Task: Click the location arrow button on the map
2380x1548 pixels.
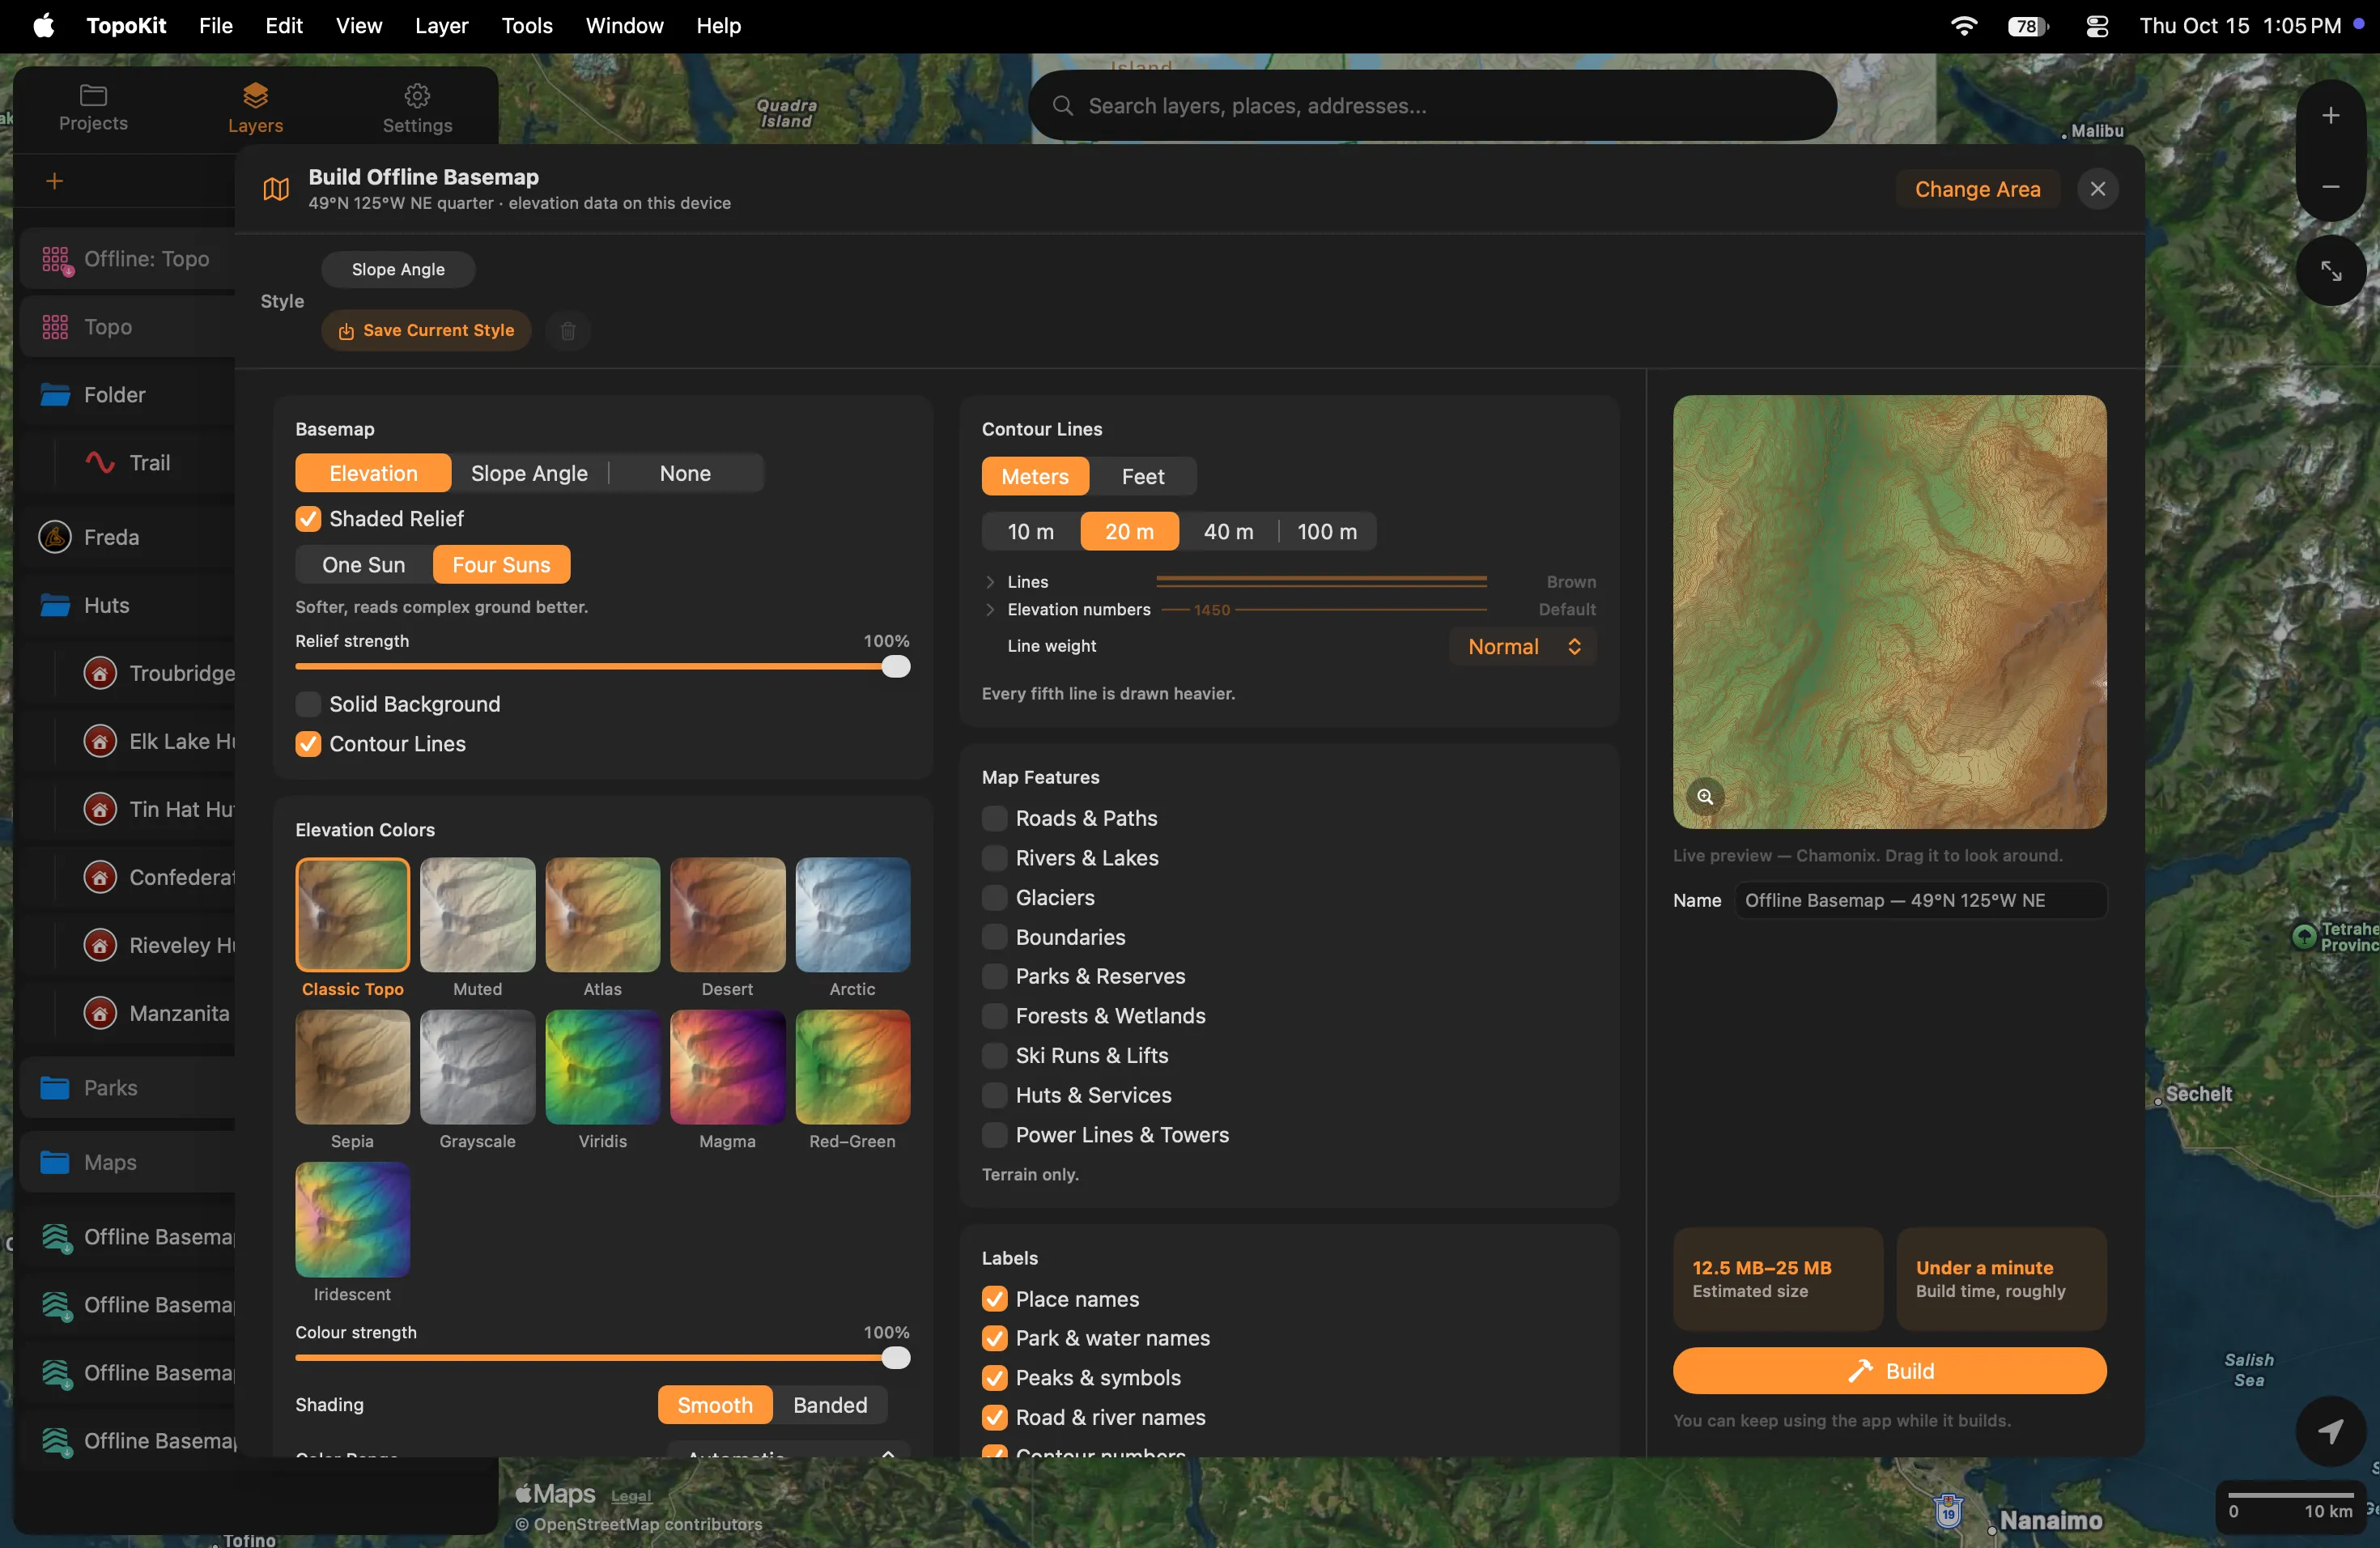Action: (2330, 1431)
